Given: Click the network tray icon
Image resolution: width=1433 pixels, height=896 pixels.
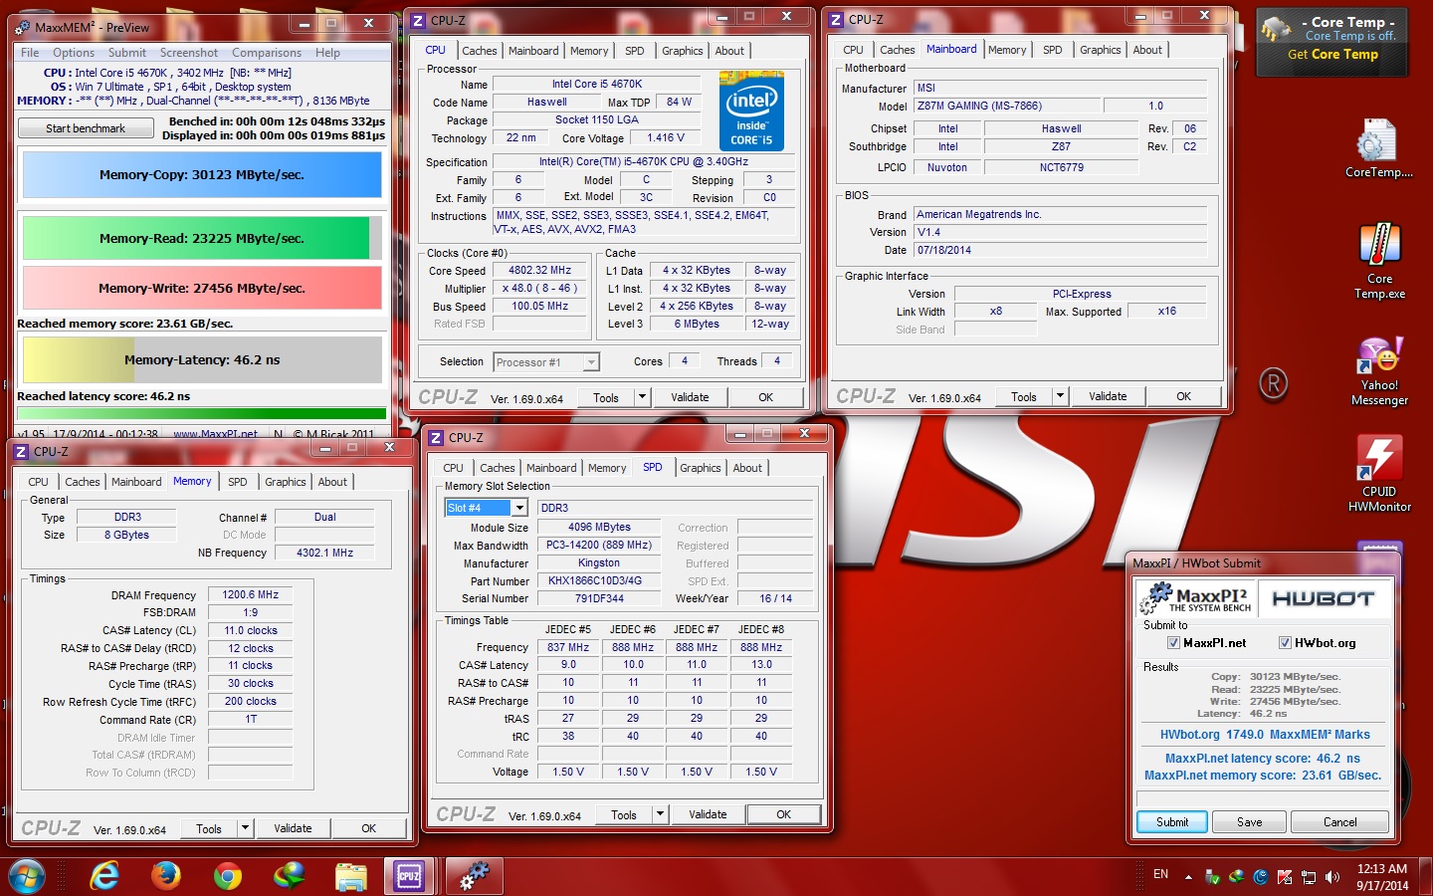Looking at the screenshot, I should (1309, 877).
